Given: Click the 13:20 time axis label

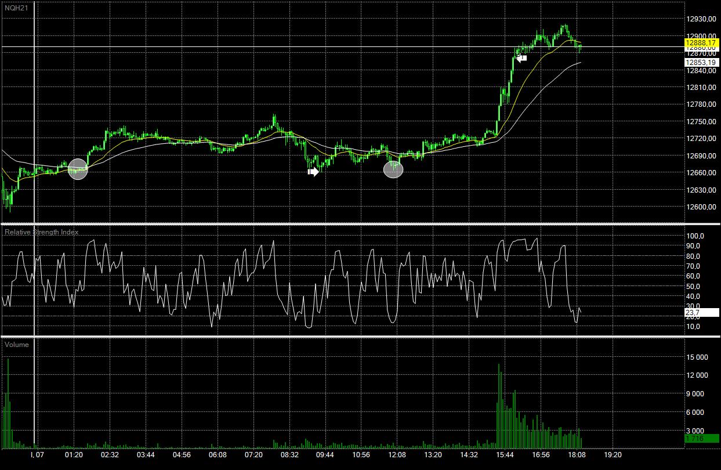Looking at the screenshot, I should 433,455.
